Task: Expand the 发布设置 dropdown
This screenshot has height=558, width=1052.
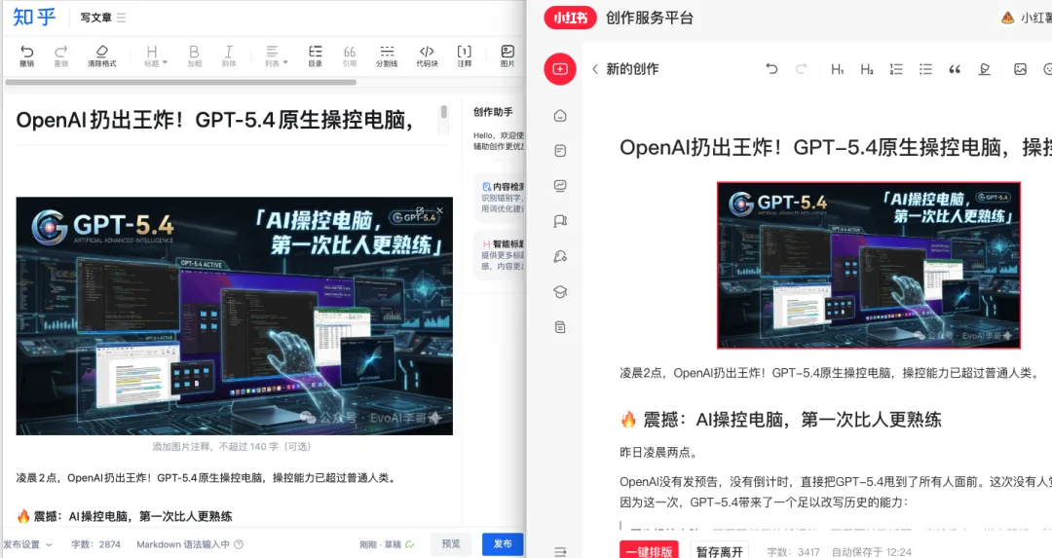Action: (27, 544)
